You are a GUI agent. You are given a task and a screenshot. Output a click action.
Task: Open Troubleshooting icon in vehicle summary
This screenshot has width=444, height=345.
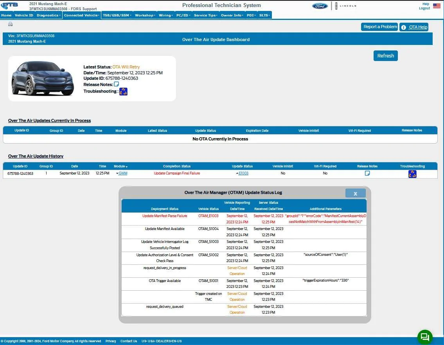click(123, 92)
